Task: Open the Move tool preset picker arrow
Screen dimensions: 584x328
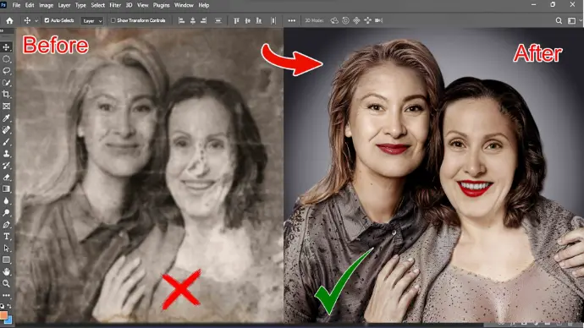Action: coord(36,21)
